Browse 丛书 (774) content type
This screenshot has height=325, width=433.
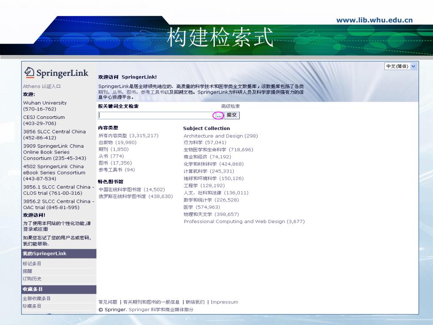pos(111,156)
